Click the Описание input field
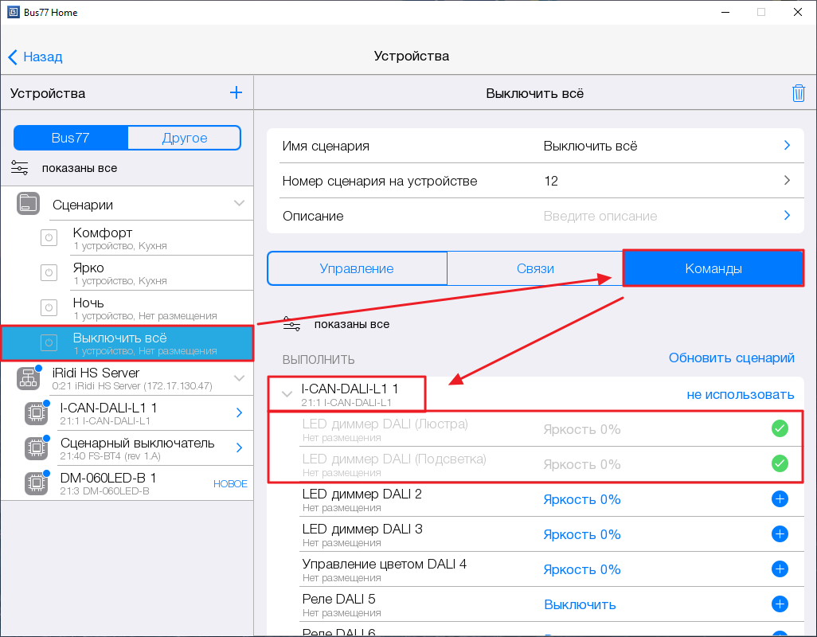 tap(653, 216)
